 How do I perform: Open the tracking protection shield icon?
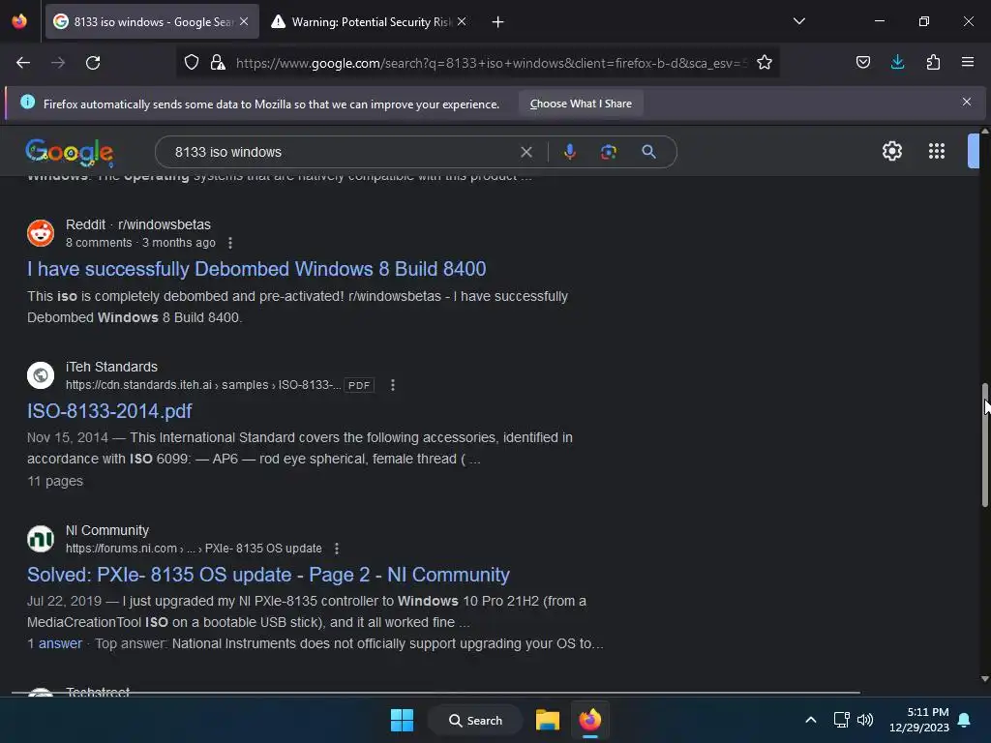[x=192, y=62]
